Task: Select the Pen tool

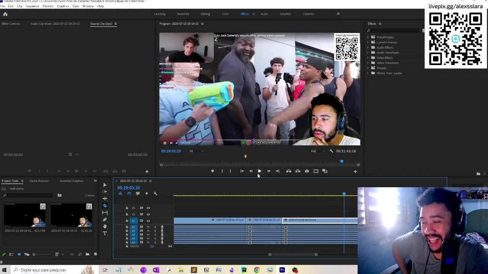Action: point(105,220)
